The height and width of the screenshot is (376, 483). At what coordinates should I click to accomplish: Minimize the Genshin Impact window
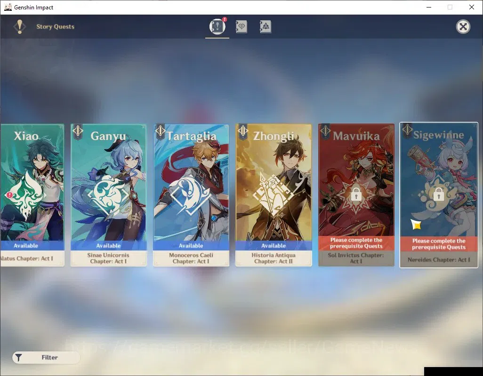(x=429, y=7)
